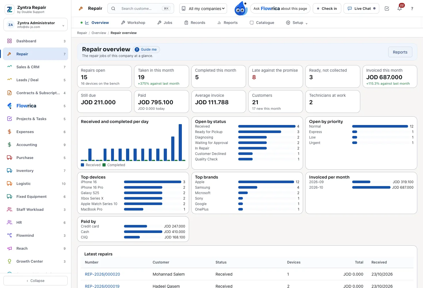Click the Guide me button
Screen dimensions: 423x288
pos(146,50)
